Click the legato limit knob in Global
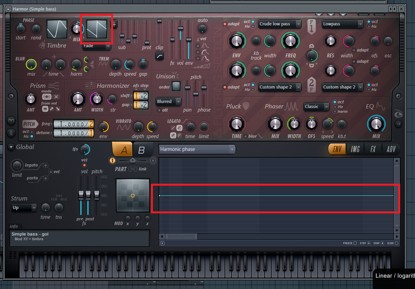 17,165
